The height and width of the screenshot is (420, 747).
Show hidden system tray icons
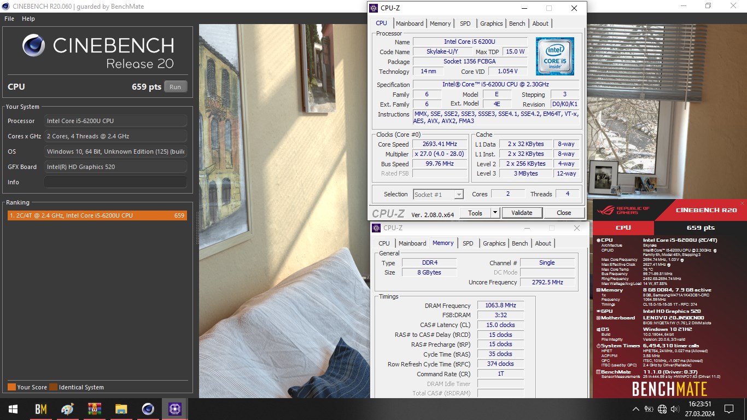pos(635,409)
